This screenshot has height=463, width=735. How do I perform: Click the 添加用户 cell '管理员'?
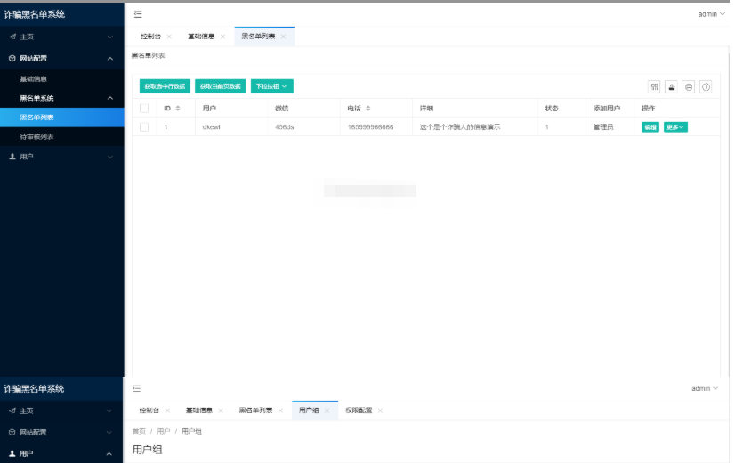[603, 127]
